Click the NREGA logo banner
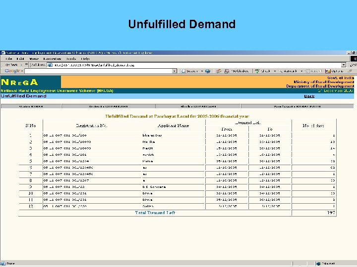 31,82
